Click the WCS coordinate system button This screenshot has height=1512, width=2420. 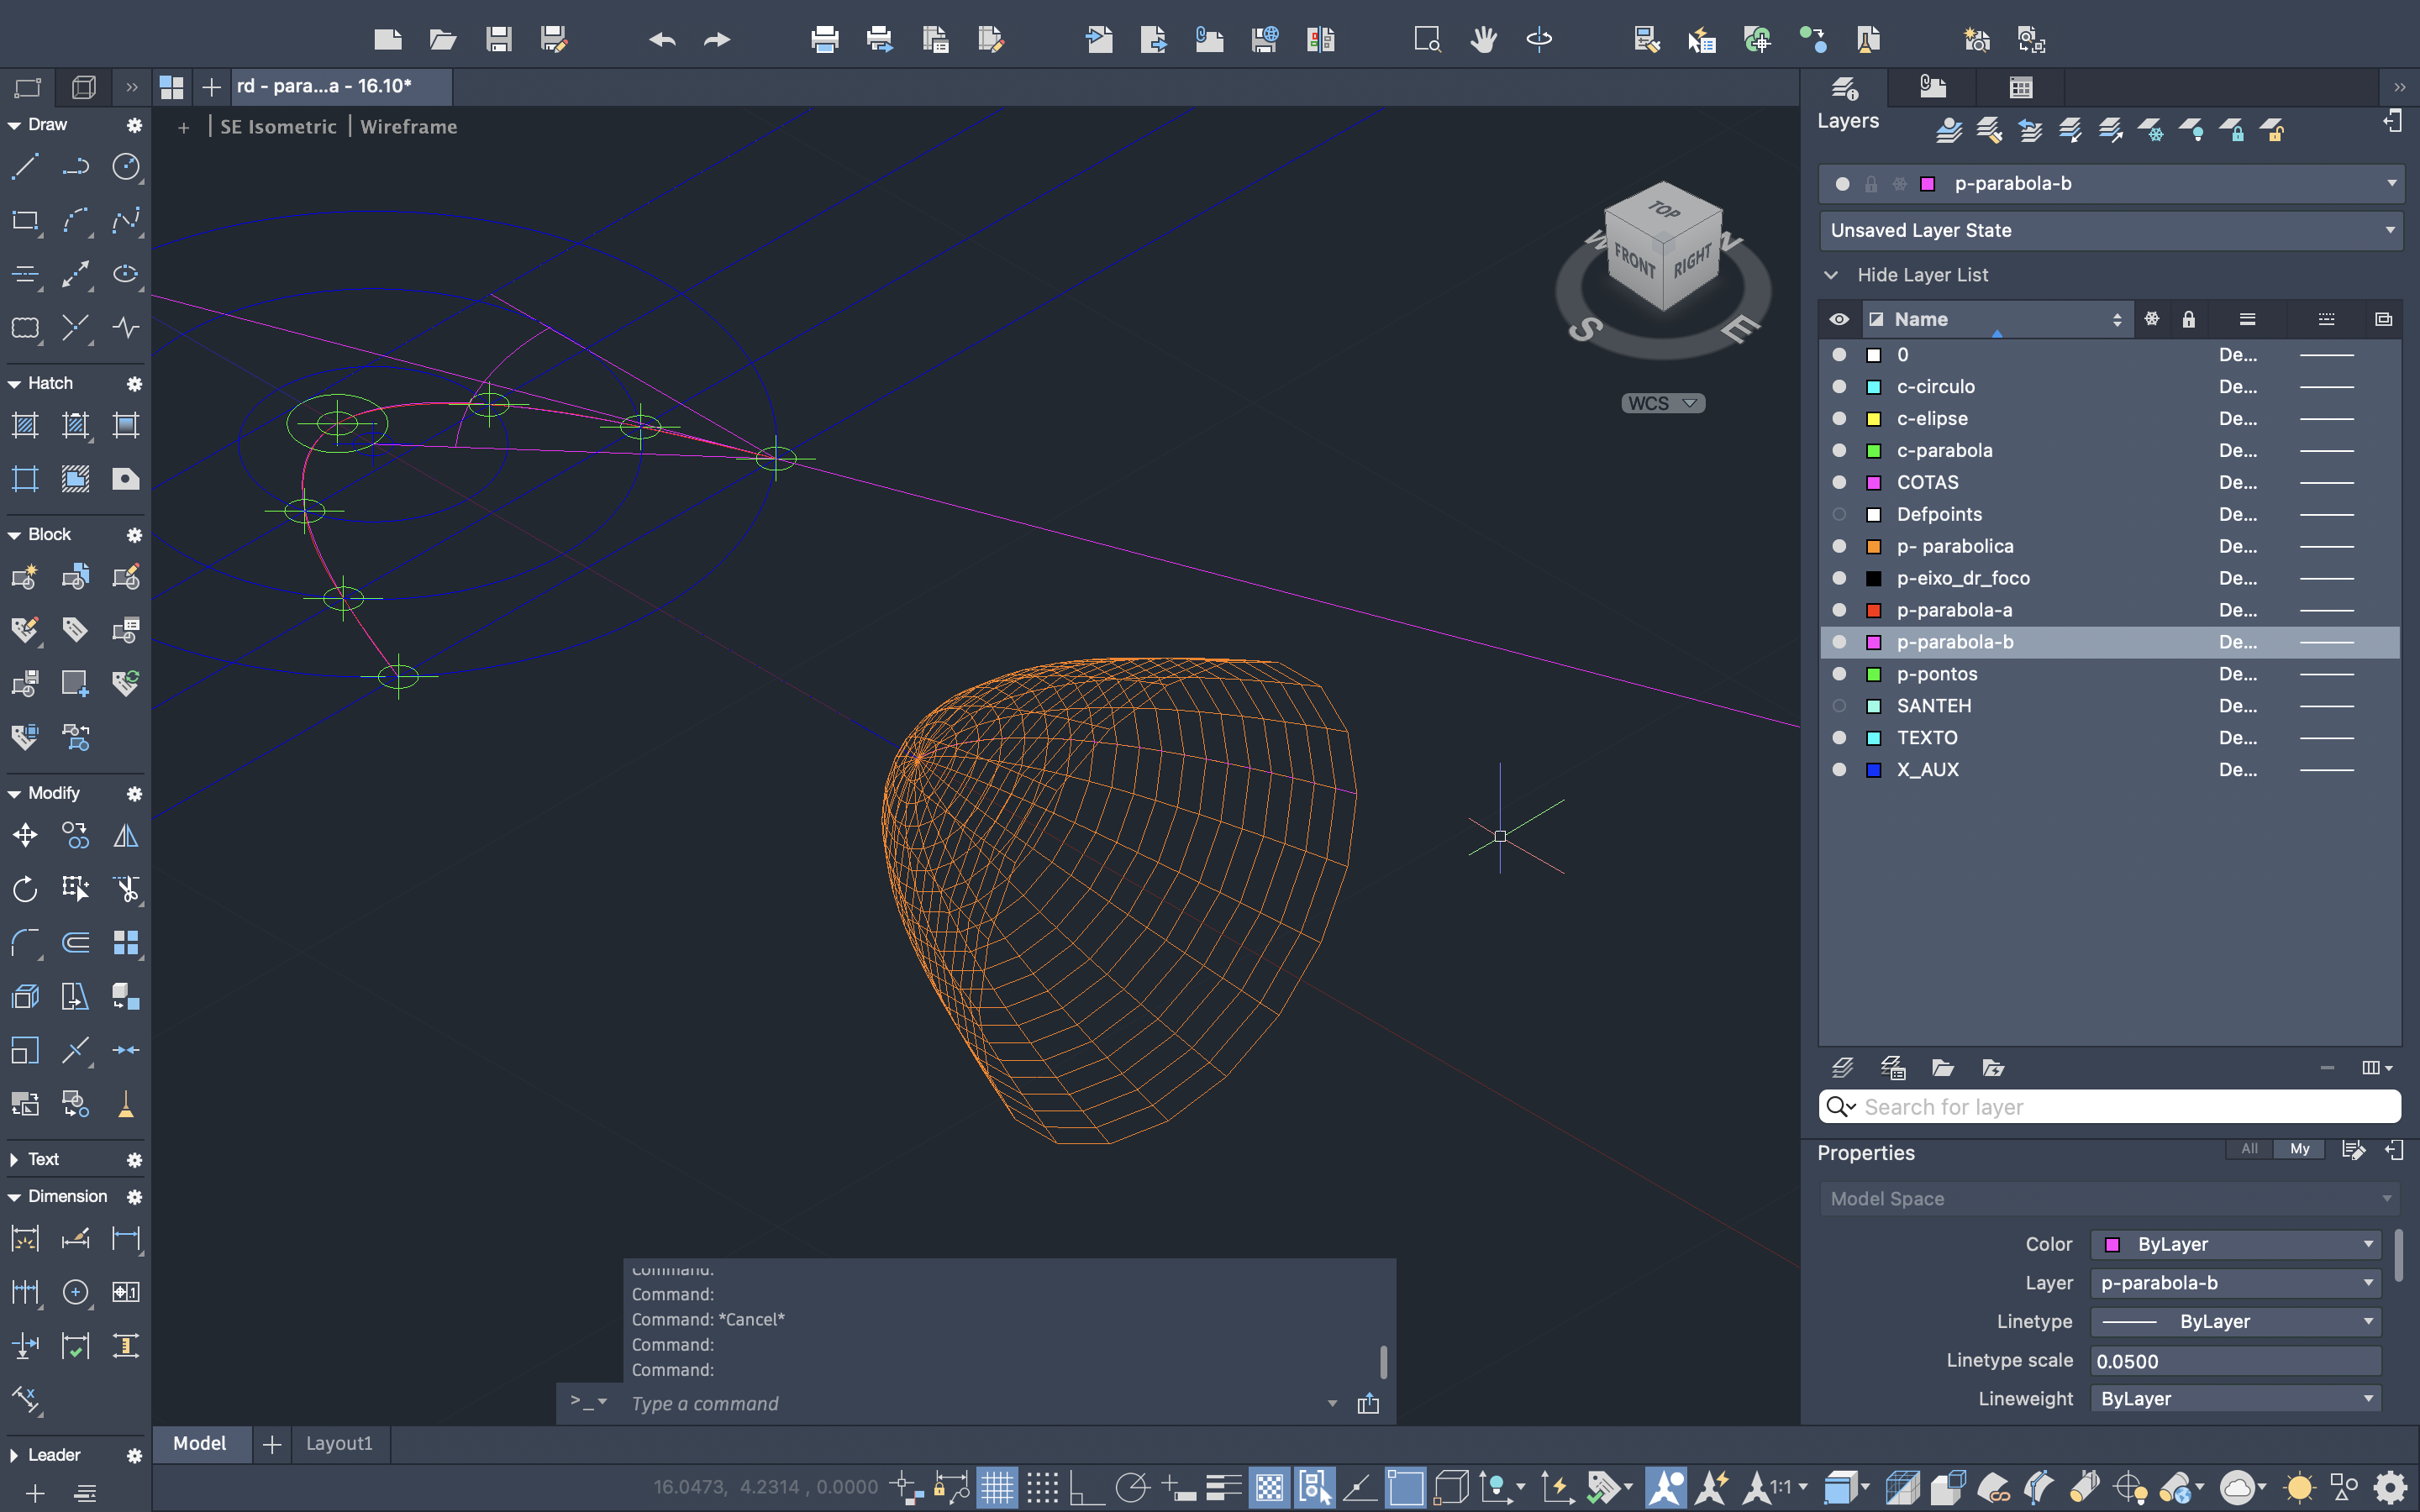click(x=1662, y=403)
